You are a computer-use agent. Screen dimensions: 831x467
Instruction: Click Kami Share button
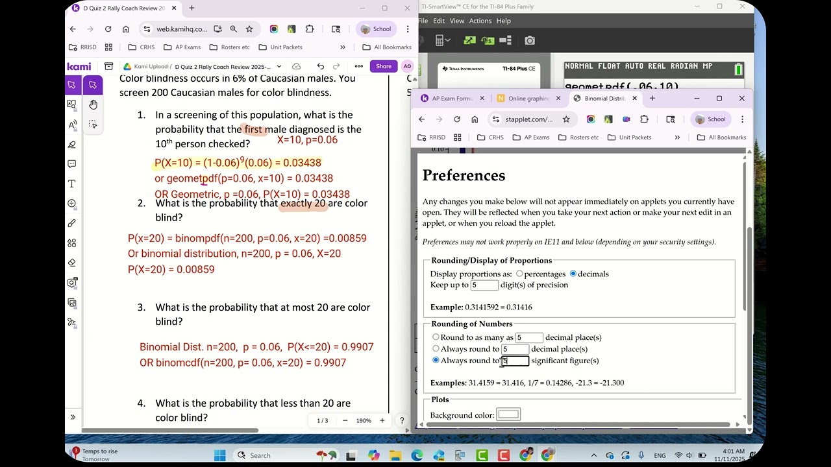coord(384,66)
